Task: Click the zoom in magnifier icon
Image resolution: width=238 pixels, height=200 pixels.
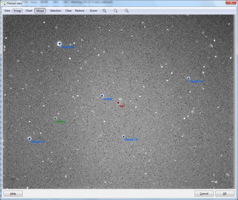Action: click(x=127, y=11)
